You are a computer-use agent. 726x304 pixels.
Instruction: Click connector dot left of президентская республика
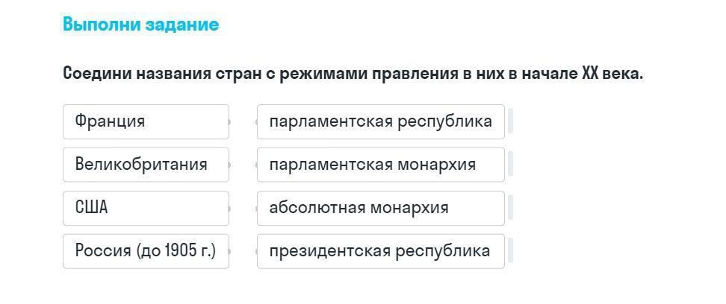[256, 251]
